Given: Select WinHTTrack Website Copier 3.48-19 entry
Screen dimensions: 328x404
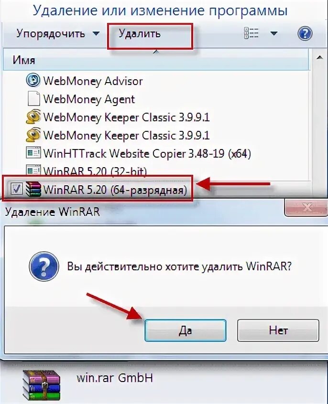Looking at the screenshot, I should pos(138,153).
